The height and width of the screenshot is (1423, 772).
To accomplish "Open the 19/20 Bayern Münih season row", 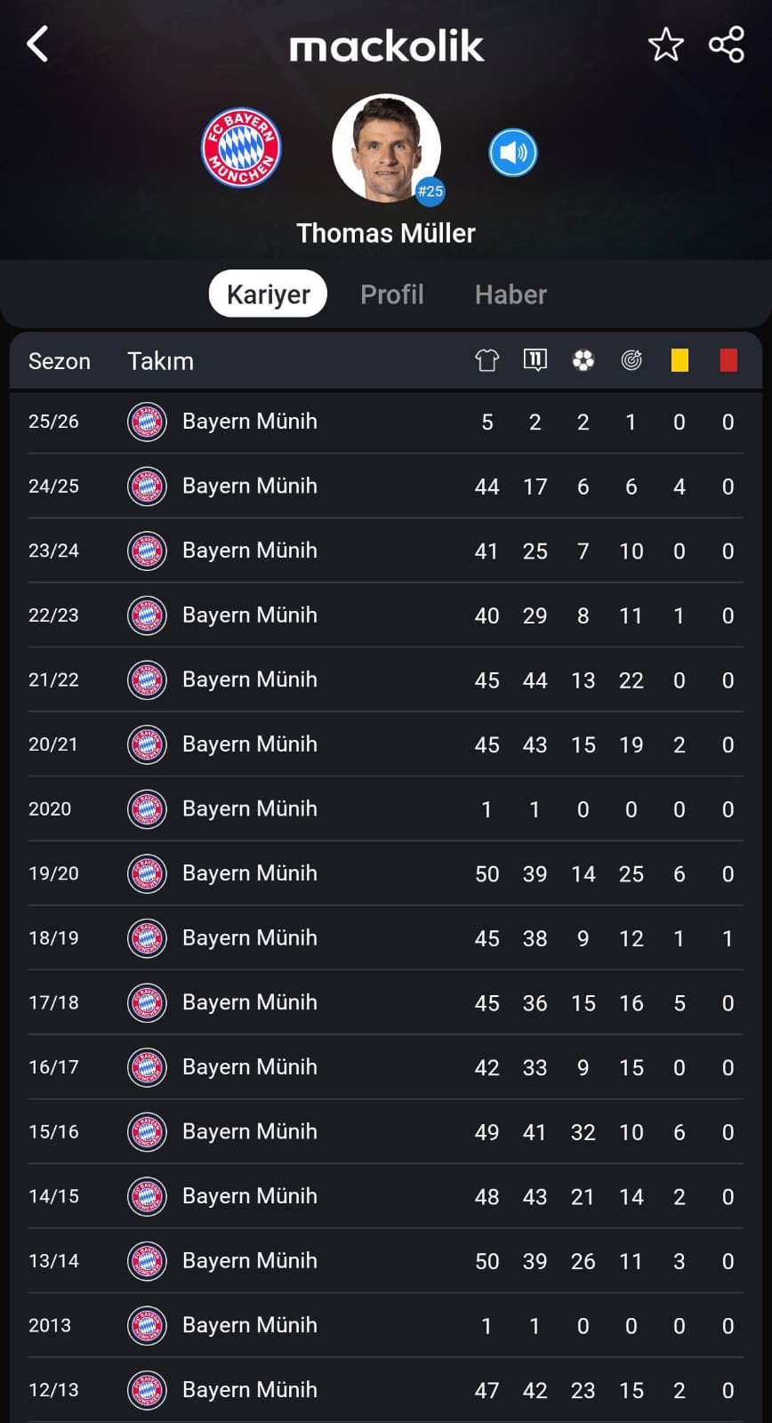I will [x=386, y=873].
